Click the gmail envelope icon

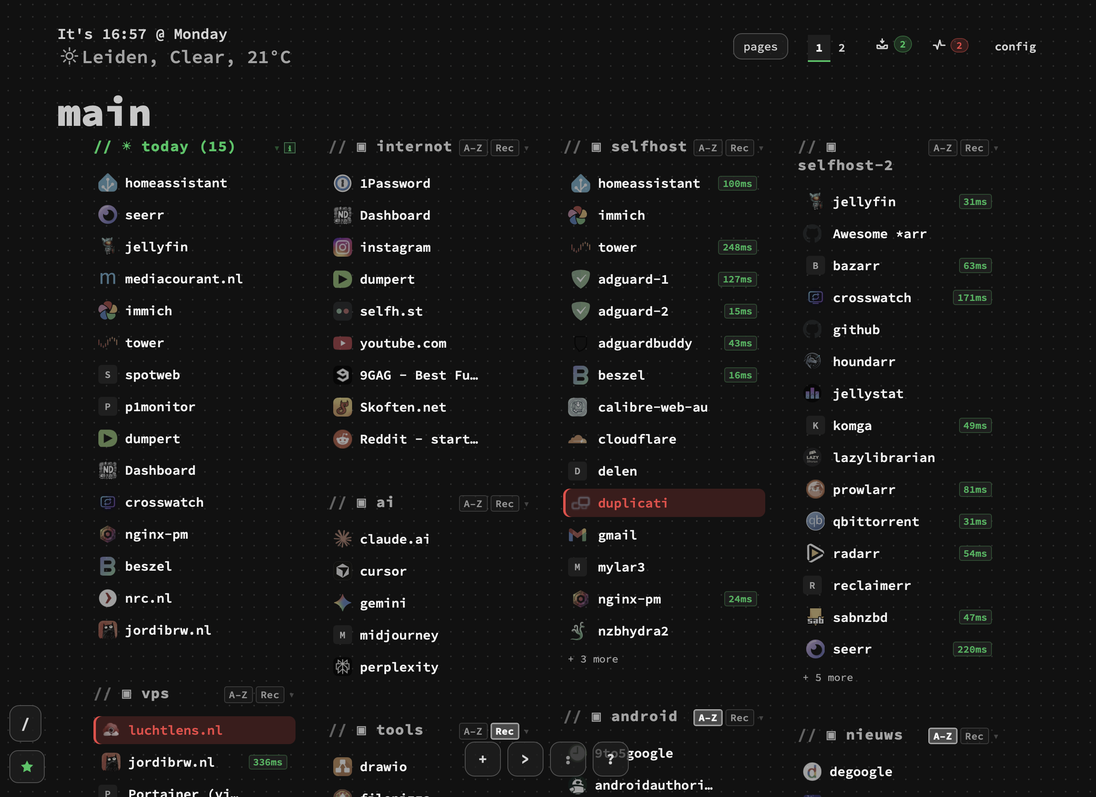(578, 535)
